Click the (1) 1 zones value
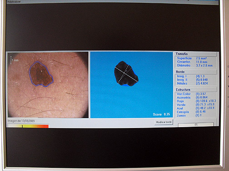229x171 pixels. 199,115
